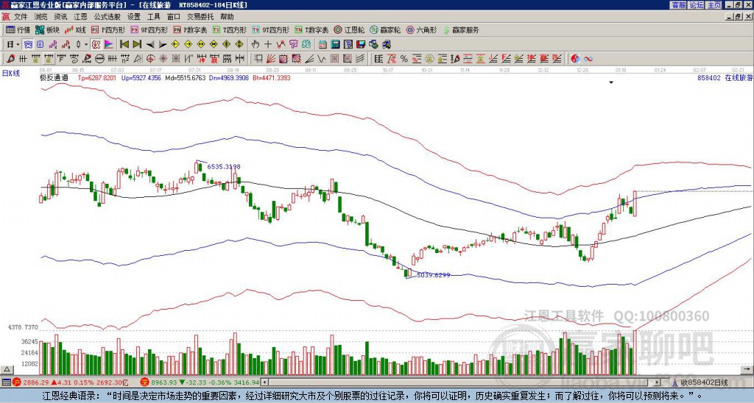Open the 交易委托 menu
Image resolution: width=754 pixels, height=403 pixels.
[200, 17]
